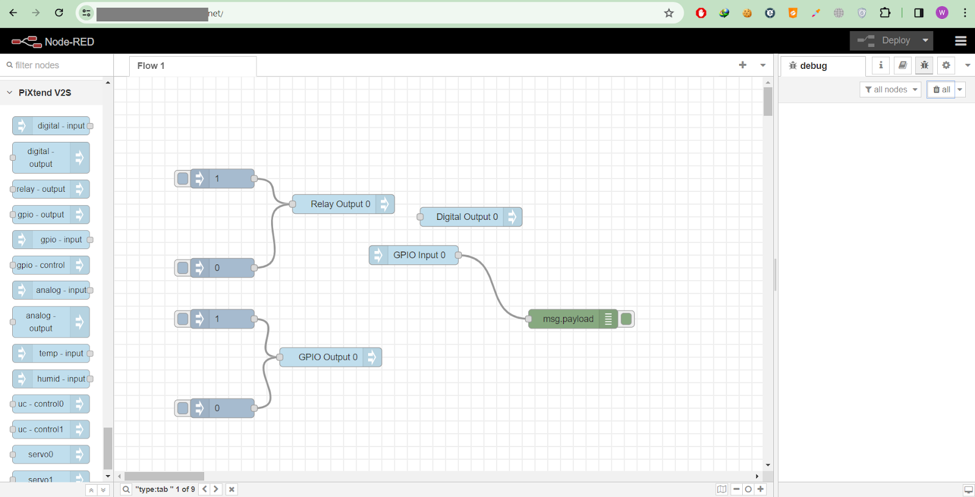975x497 pixels.
Task: Open the information sidebar icon
Action: 881,65
